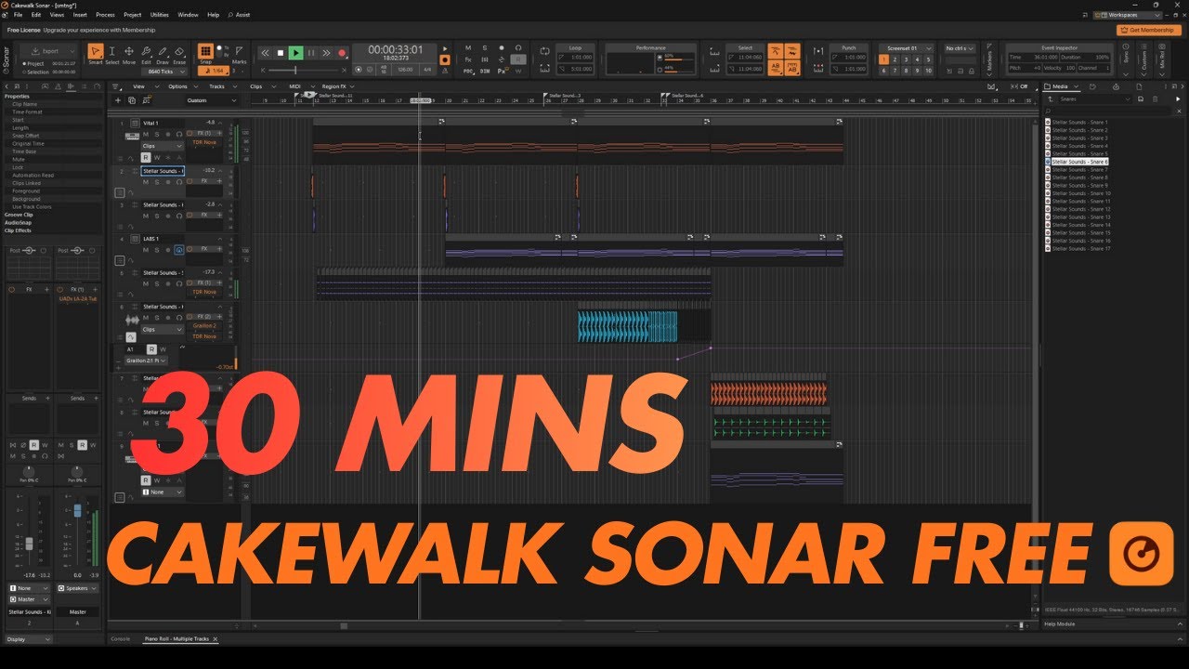This screenshot has width=1189, height=669.
Task: Click the TDR Nova plugin on Vital 1
Action: (x=203, y=143)
